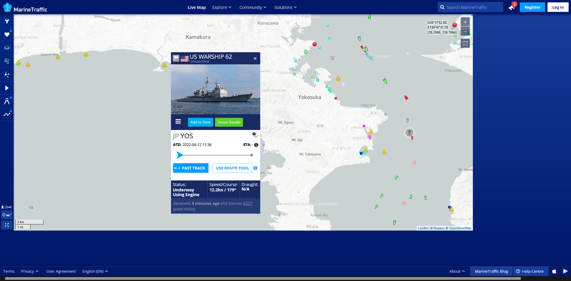Show the weather wind icon panel
Viewport: 571px width, 281px height.
click(7, 61)
